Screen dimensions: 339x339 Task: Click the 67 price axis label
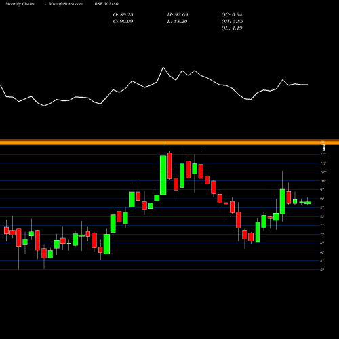pos(322,243)
